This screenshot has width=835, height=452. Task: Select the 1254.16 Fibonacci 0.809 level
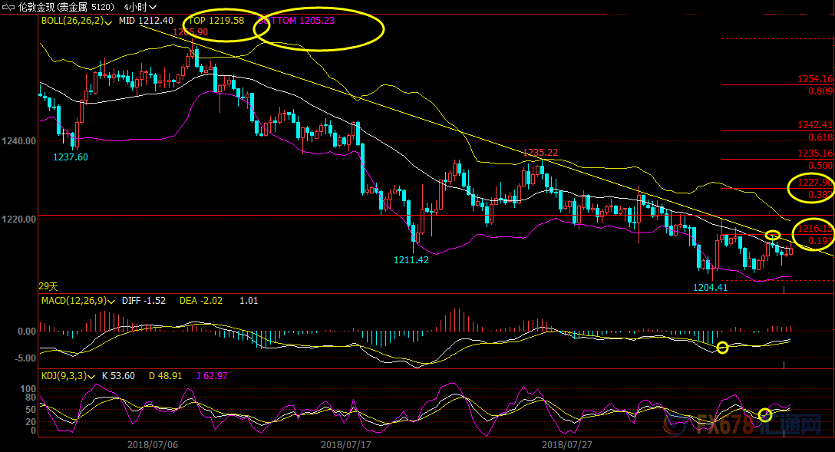(x=814, y=79)
